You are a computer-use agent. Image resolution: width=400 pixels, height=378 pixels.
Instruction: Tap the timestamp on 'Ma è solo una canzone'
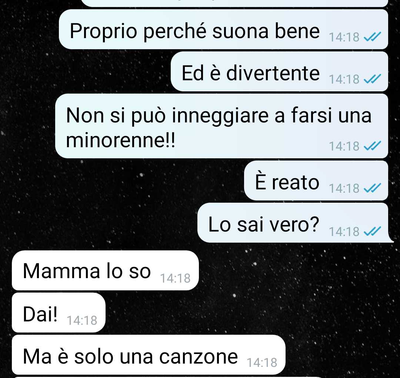pos(262,363)
